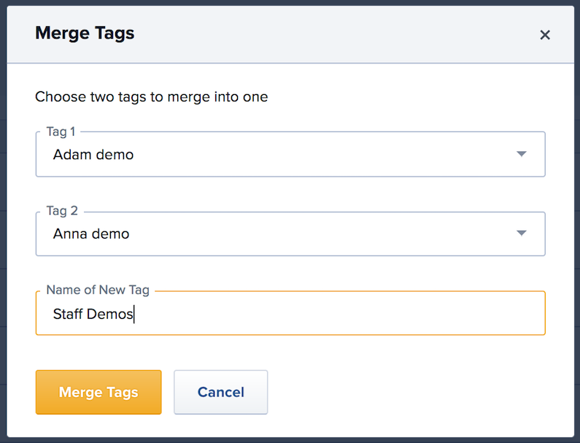Click the 'Tag 2' field label
The image size is (580, 443).
[x=61, y=211]
